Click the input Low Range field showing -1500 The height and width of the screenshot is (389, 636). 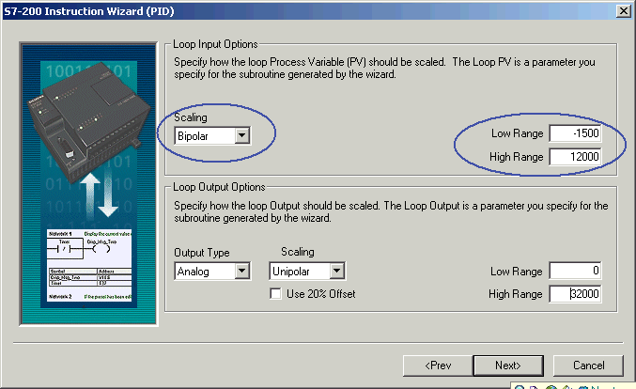(x=575, y=134)
